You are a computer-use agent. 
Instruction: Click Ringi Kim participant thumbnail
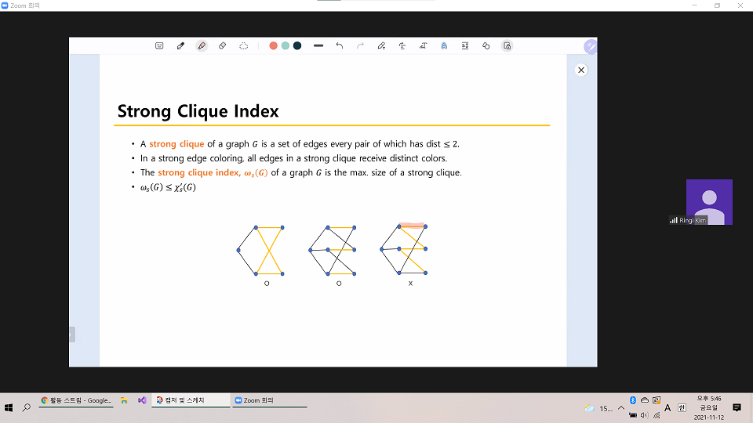coord(709,202)
